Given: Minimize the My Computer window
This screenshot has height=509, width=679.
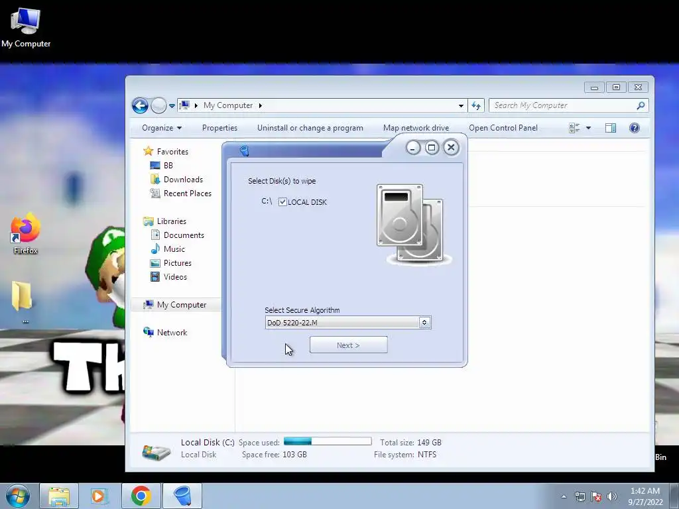Looking at the screenshot, I should [594, 87].
